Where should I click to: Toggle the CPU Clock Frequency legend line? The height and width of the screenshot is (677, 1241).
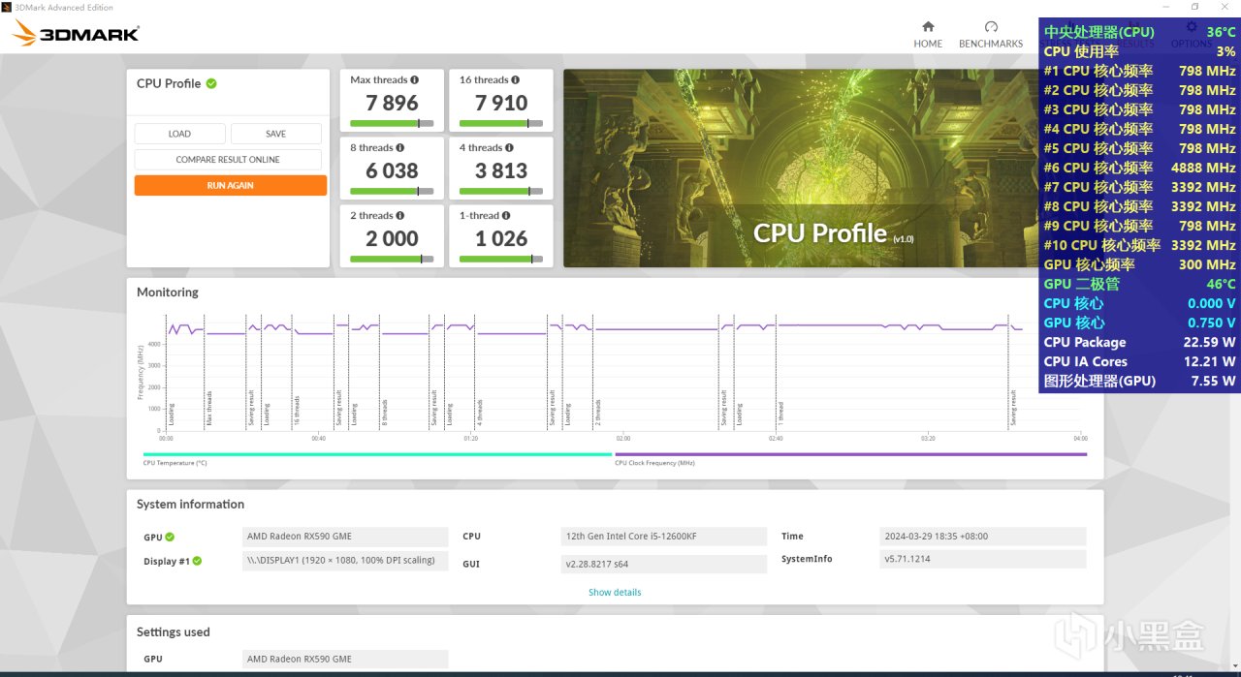pyautogui.click(x=850, y=454)
